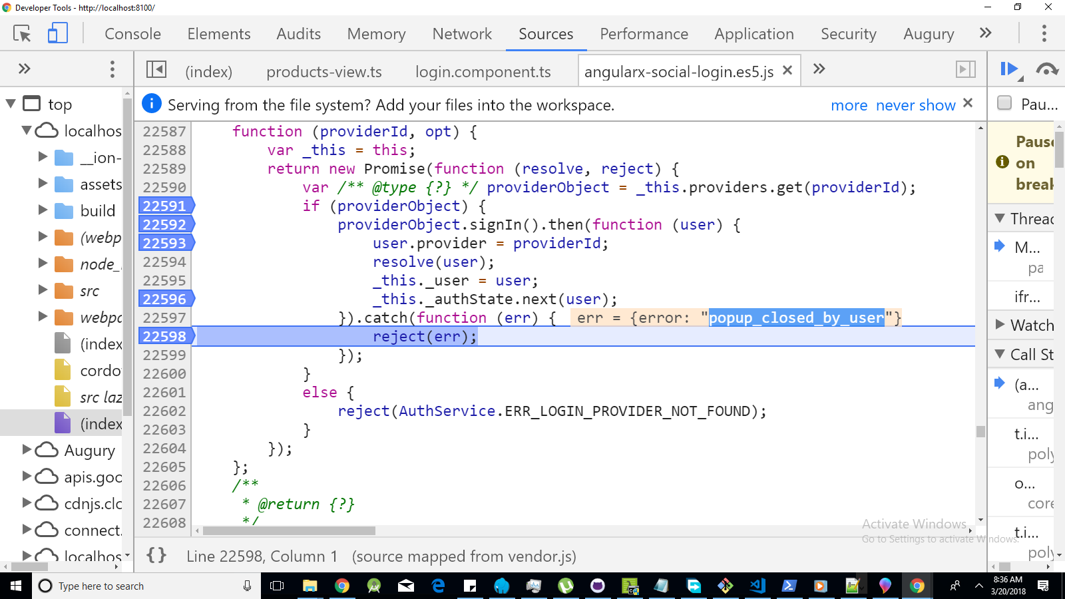Click the more link

pyautogui.click(x=849, y=104)
